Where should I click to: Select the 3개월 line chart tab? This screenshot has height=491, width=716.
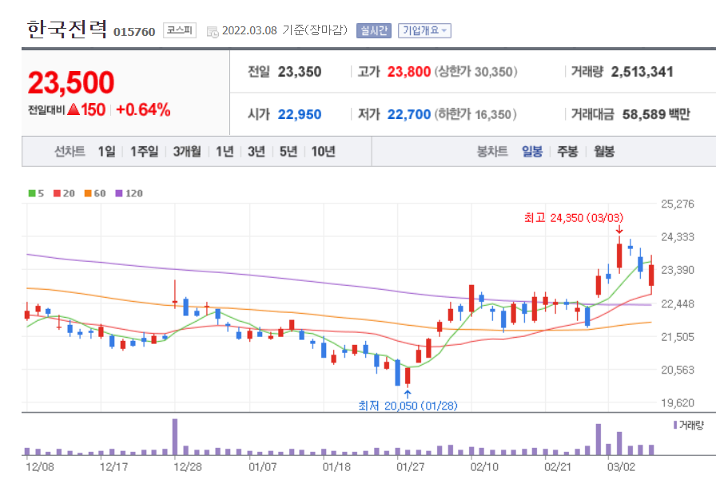click(x=187, y=151)
